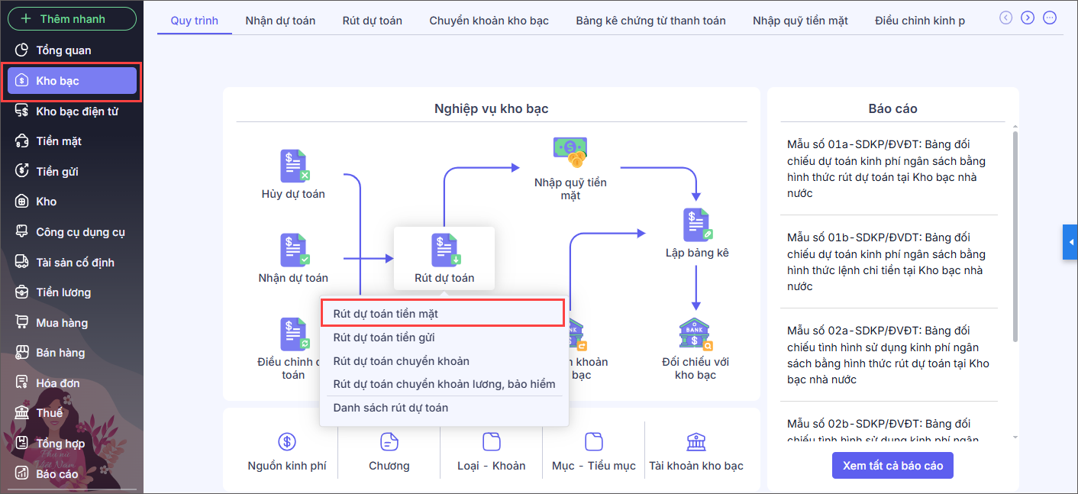Open Bán hàng sidebar icon
The height and width of the screenshot is (494, 1078).
point(23,353)
